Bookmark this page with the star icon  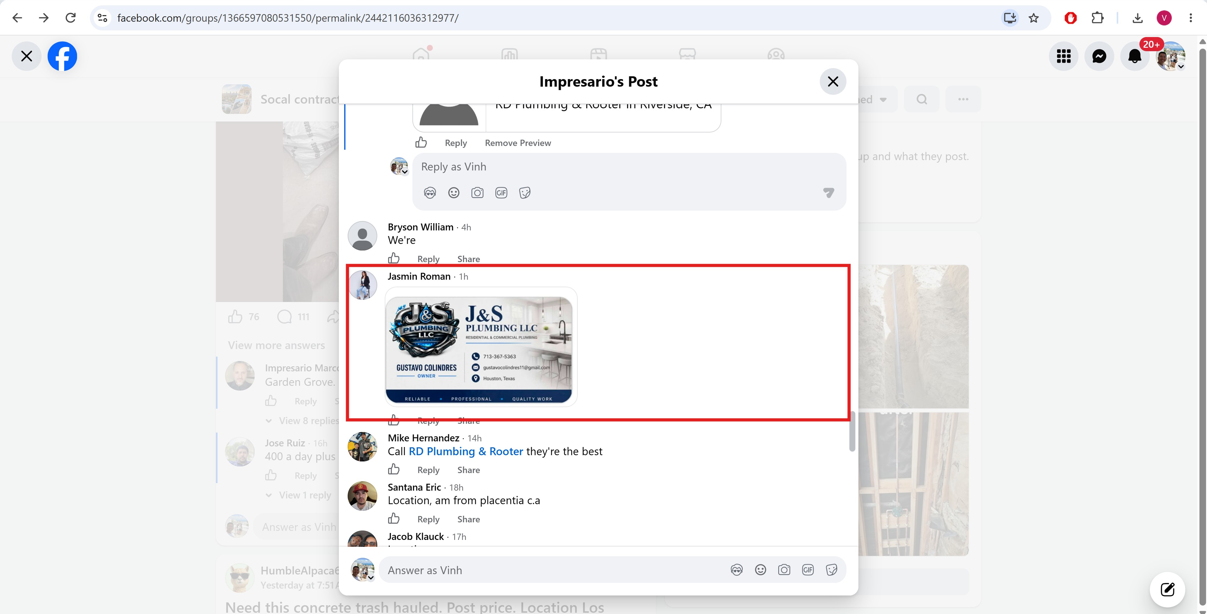pos(1033,18)
